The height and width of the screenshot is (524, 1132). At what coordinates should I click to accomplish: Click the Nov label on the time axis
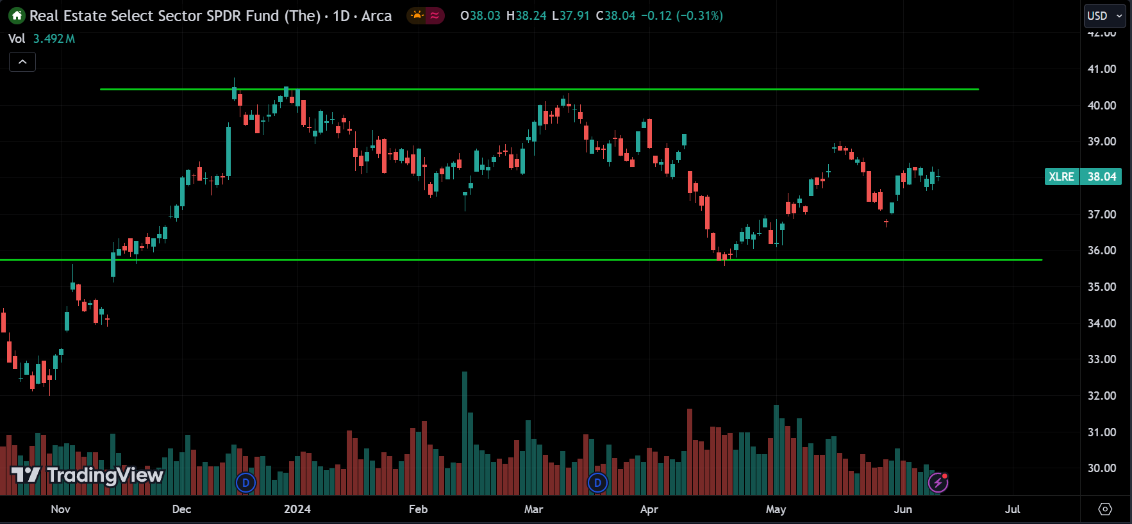point(60,509)
